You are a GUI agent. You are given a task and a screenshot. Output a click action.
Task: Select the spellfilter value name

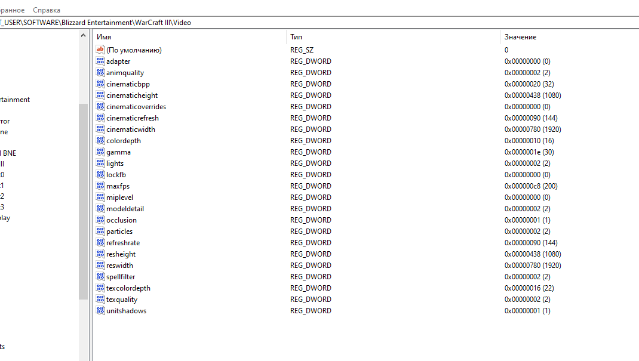[121, 276]
